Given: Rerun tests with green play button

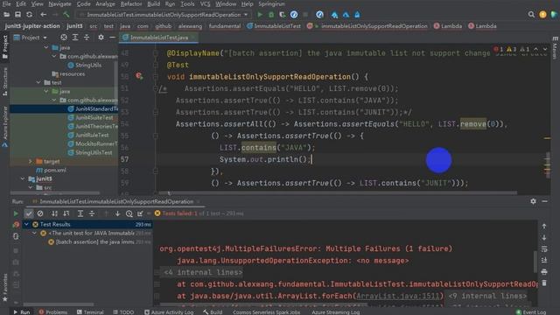Looking at the screenshot, I should (16, 213).
